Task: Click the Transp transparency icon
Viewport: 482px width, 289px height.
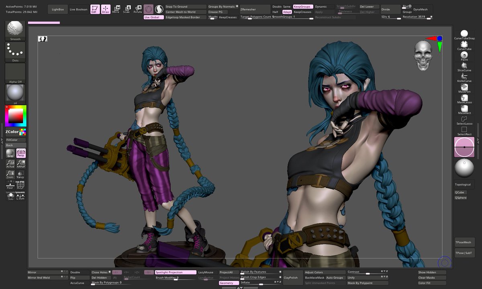Action: tap(21, 174)
